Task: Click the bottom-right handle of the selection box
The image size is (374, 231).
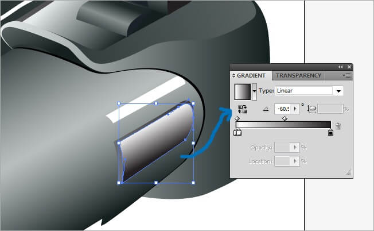Action: point(193,183)
